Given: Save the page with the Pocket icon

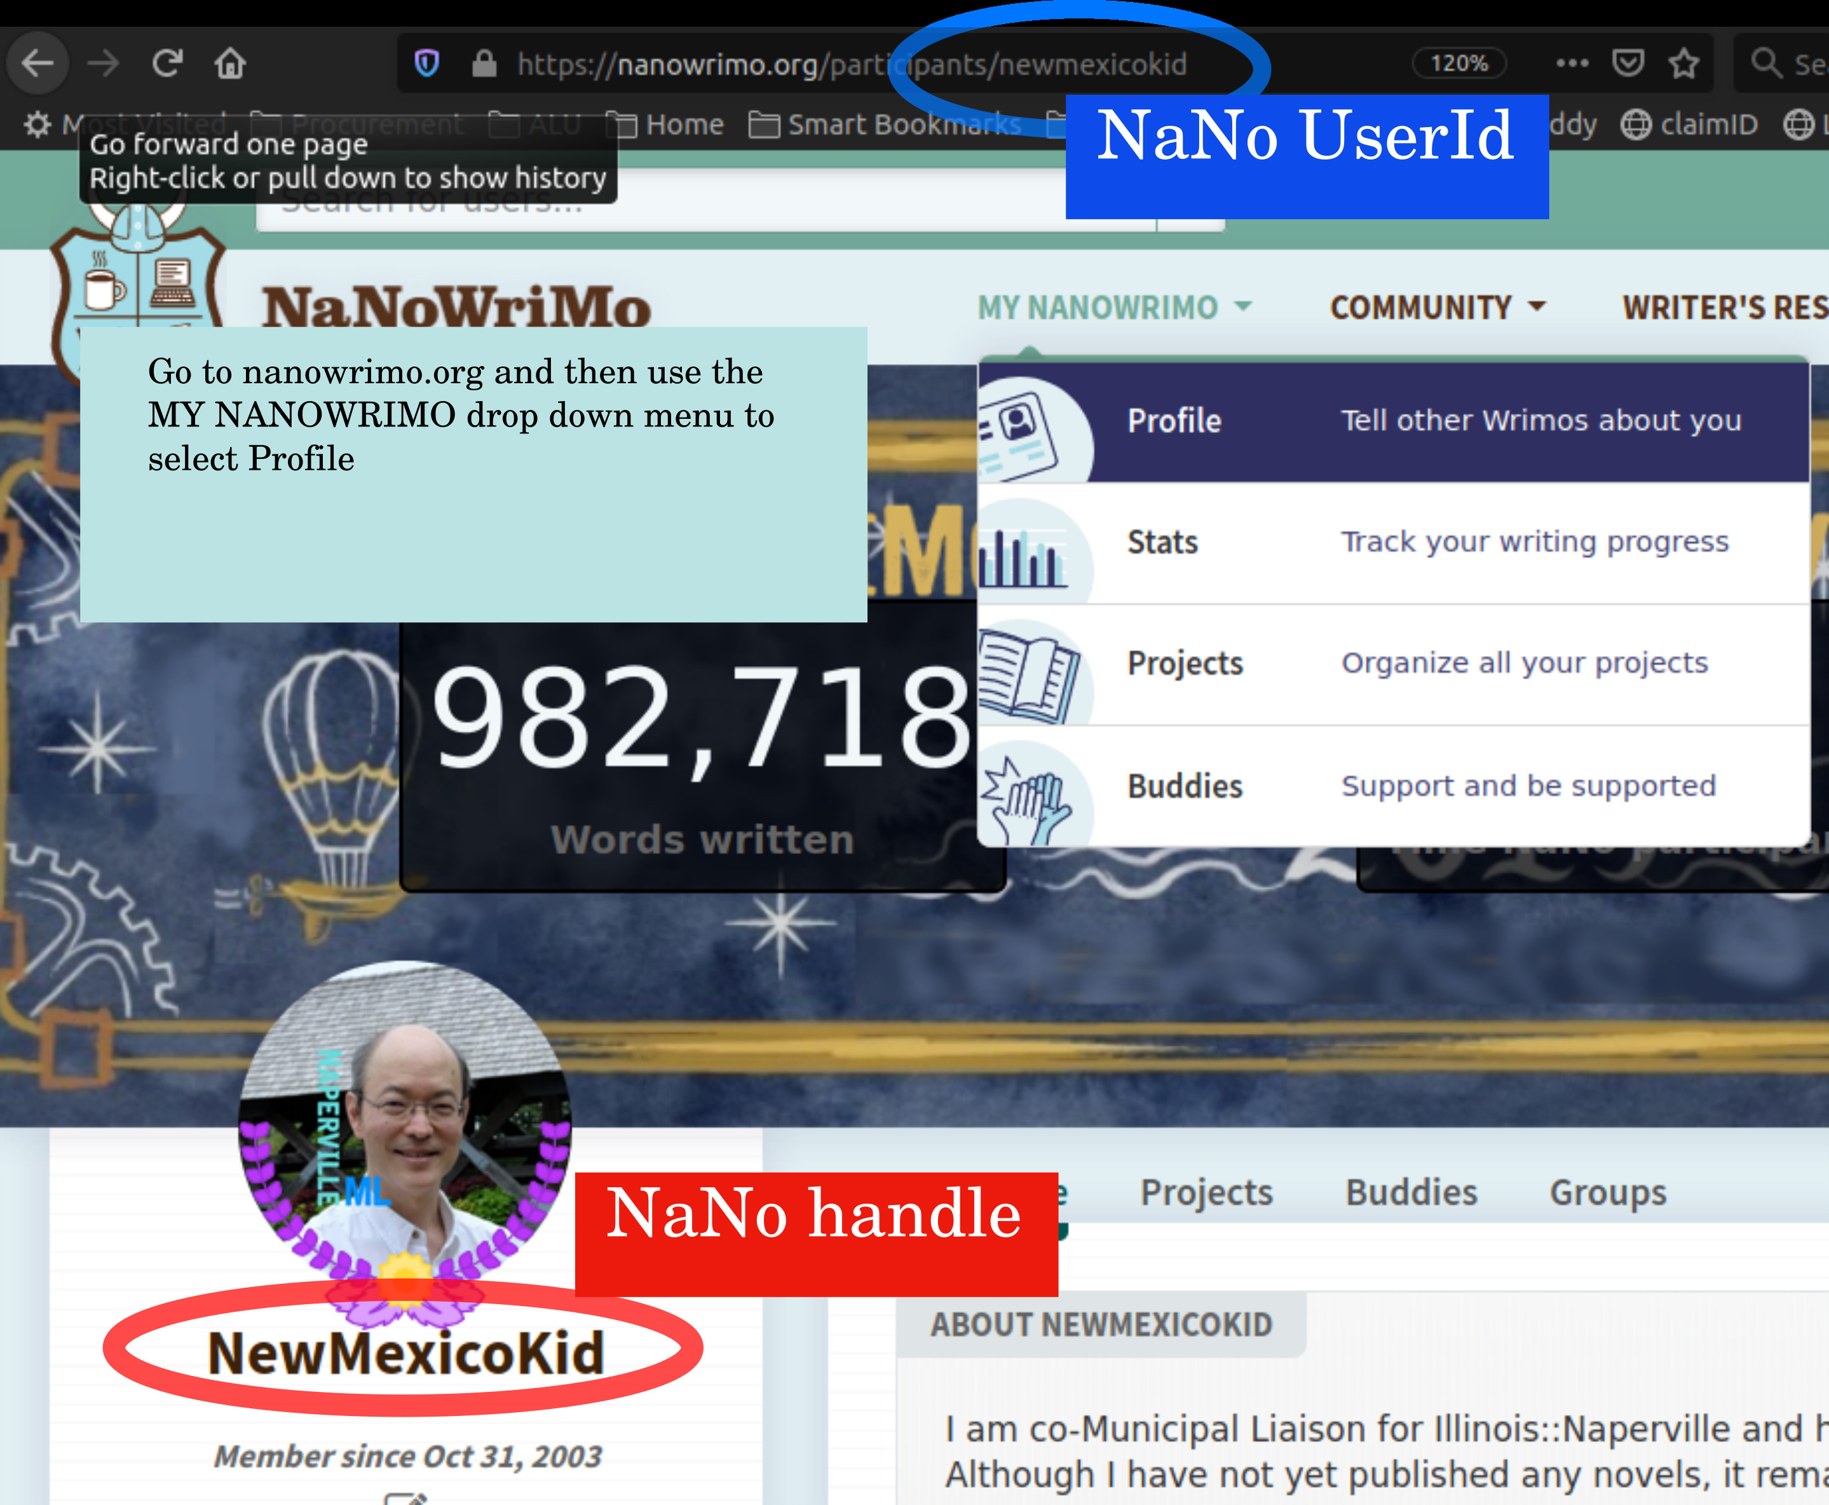Looking at the screenshot, I should tap(1628, 64).
